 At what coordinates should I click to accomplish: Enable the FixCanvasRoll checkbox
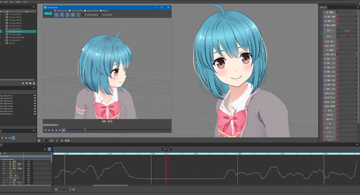pos(100,15)
